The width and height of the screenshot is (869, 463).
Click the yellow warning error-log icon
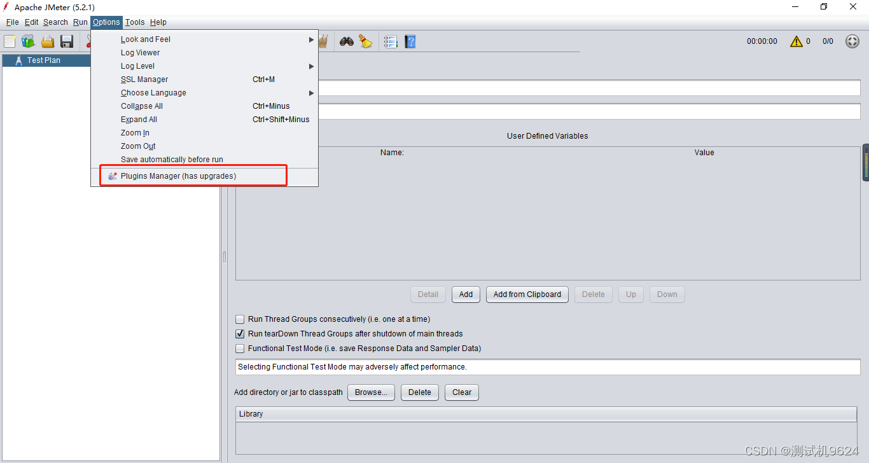click(x=796, y=41)
